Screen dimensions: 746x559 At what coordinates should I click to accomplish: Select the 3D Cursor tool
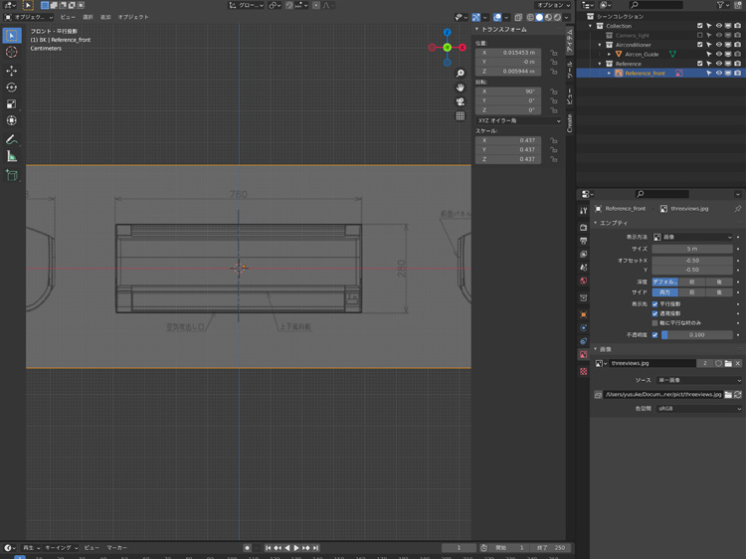(x=12, y=52)
